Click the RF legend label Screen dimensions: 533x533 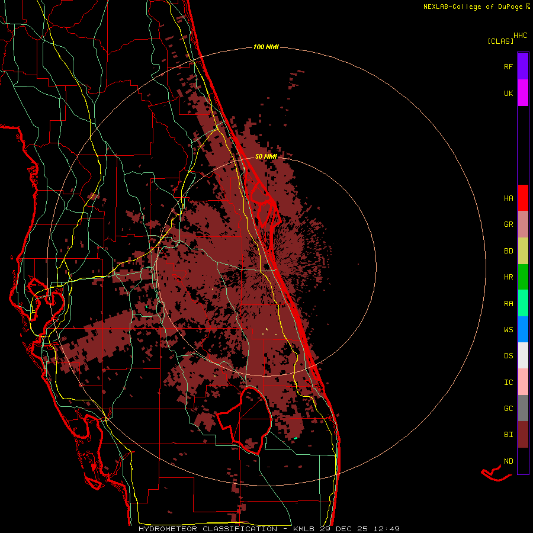pyautogui.click(x=508, y=66)
